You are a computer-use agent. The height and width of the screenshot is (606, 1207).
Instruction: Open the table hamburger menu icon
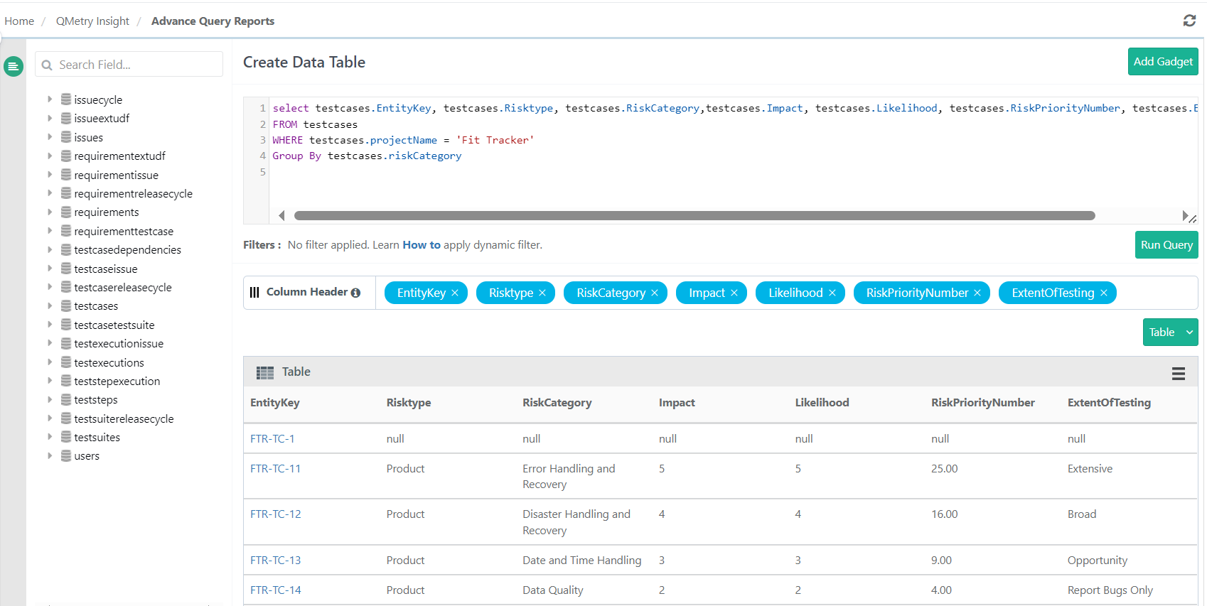[1178, 373]
